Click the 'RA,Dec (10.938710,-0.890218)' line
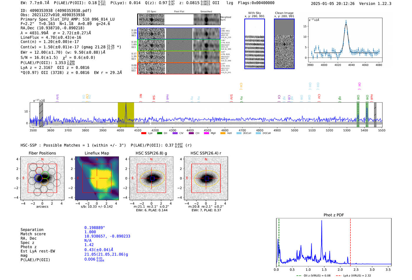Viewport: 412px width, 280px height. pyautogui.click(x=53, y=28)
